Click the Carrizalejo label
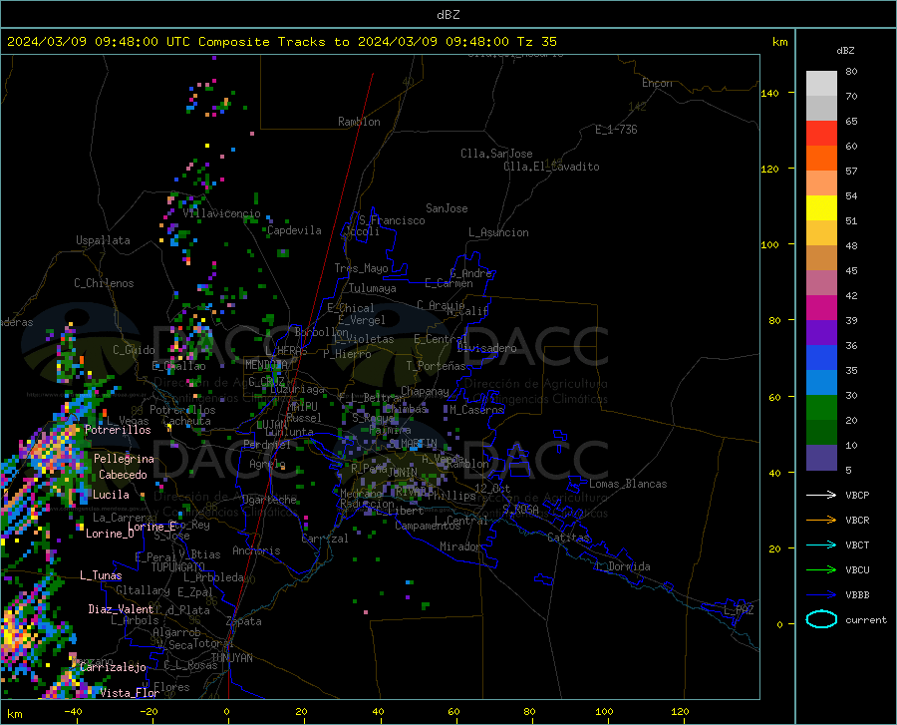The width and height of the screenshot is (897, 725). point(114,667)
